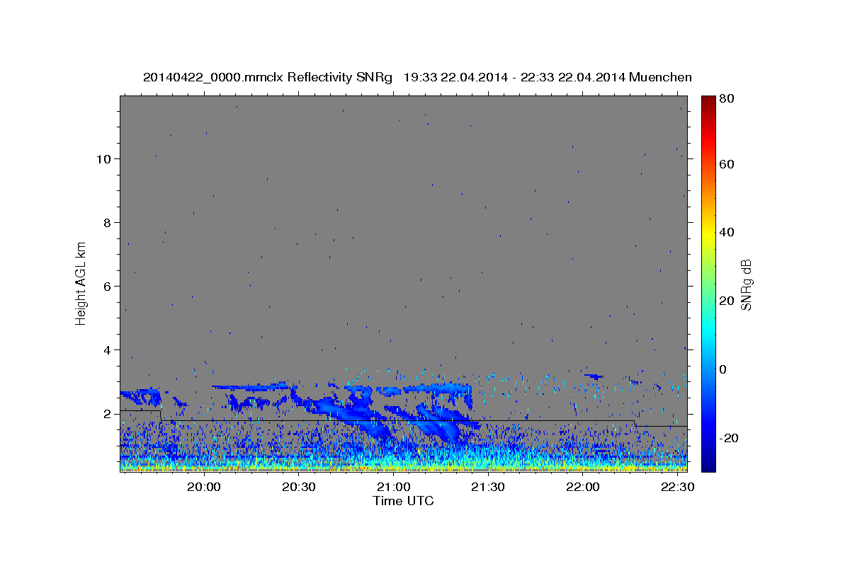Click the 'Time UTC' axis label
The width and height of the screenshot is (850, 566).
pos(403,501)
